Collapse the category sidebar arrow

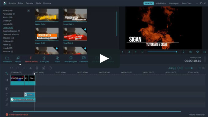(28, 11)
